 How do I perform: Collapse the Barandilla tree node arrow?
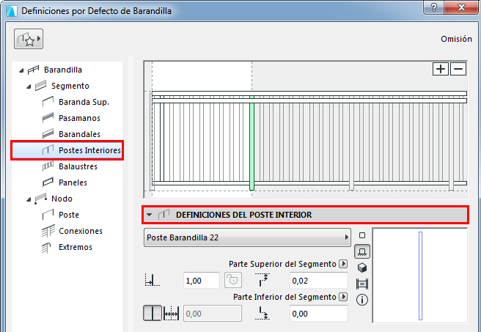(x=21, y=70)
